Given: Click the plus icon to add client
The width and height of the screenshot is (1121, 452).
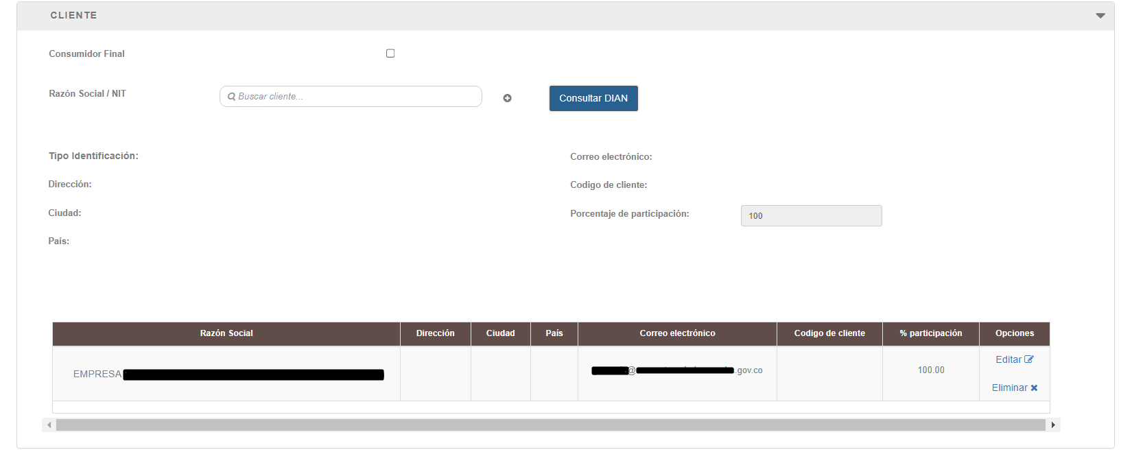Looking at the screenshot, I should (x=507, y=98).
